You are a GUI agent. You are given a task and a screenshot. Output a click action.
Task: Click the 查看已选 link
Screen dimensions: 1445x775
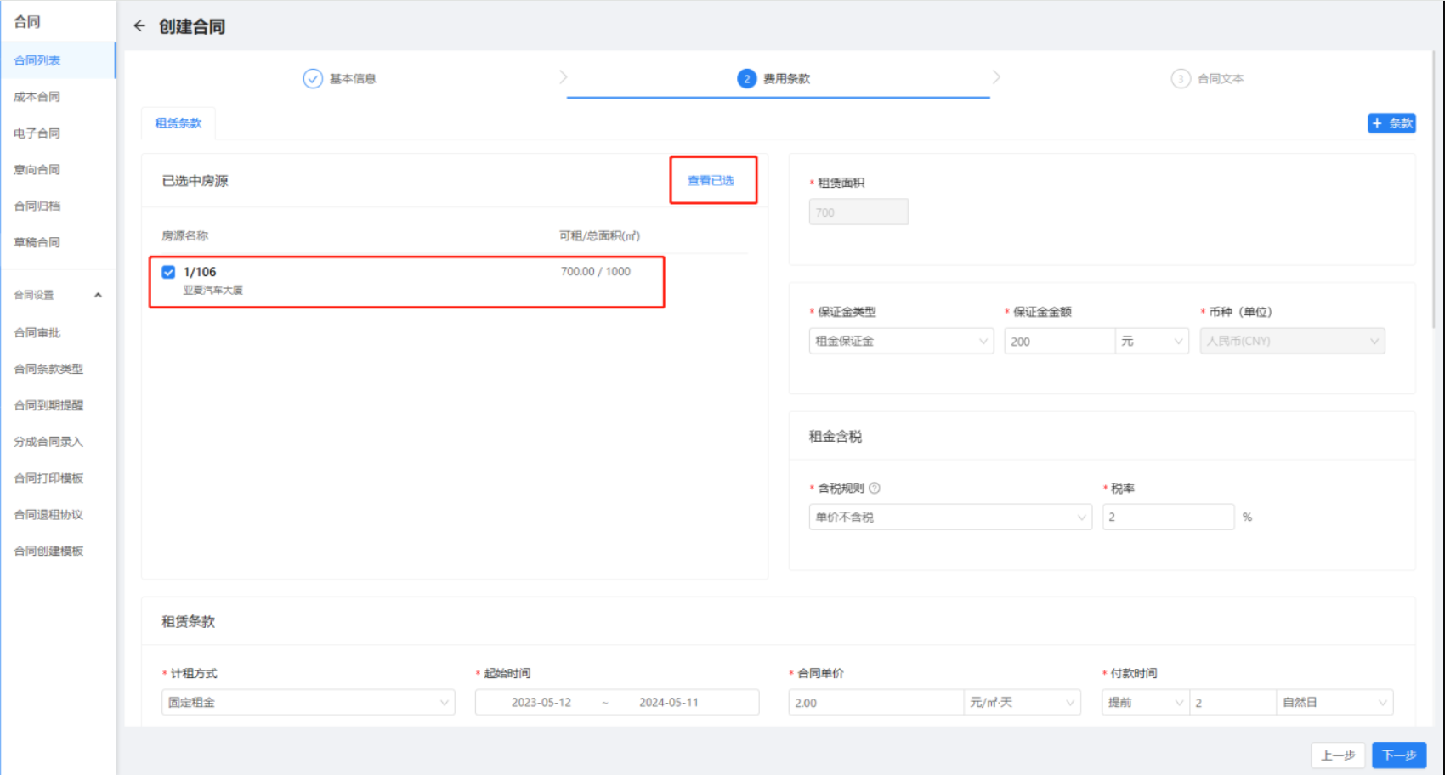[711, 181]
